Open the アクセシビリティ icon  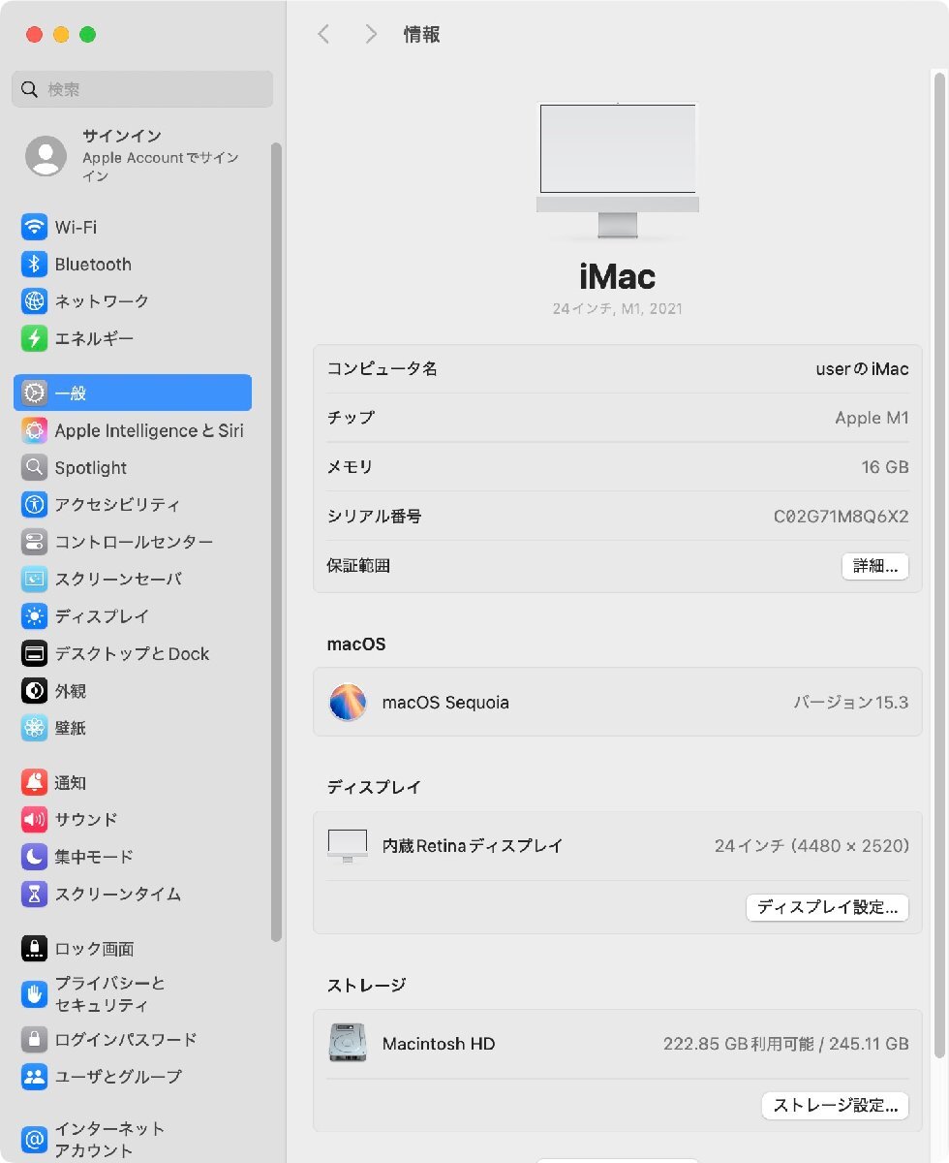(34, 504)
